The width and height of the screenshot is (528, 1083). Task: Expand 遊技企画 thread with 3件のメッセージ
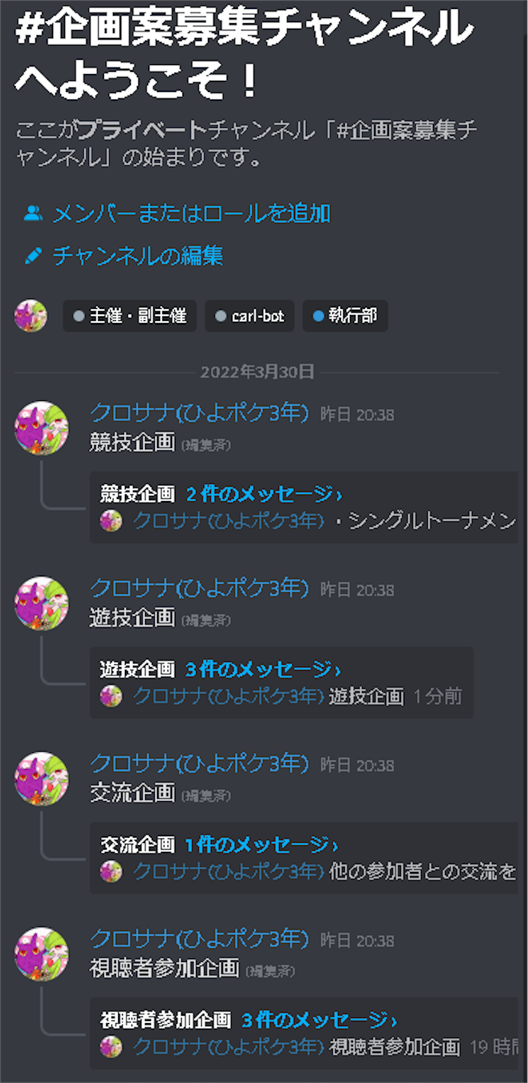point(263,669)
